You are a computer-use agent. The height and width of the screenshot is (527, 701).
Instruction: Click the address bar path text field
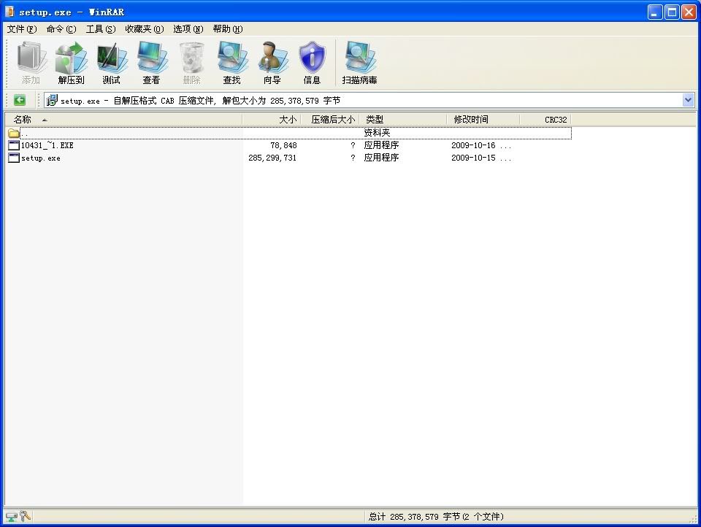tap(369, 100)
